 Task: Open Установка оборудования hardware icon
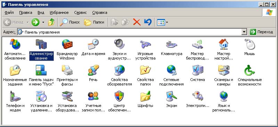tap(67, 96)
